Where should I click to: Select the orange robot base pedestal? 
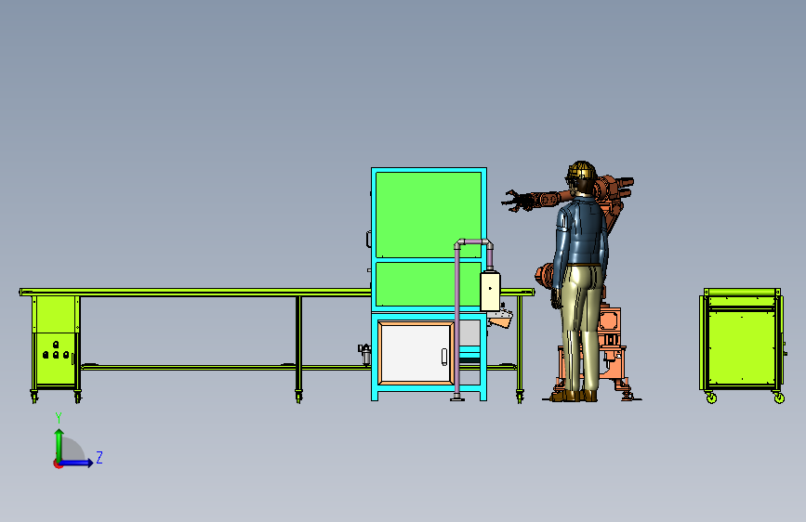(612, 355)
